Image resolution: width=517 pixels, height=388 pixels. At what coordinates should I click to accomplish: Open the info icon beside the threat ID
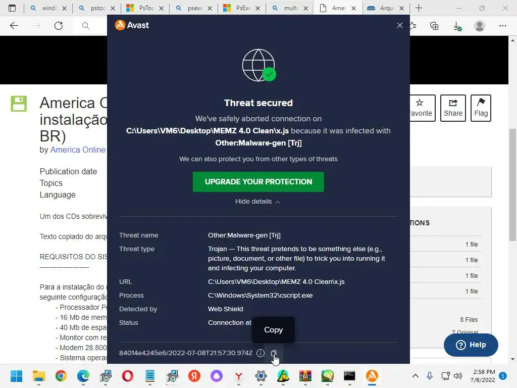point(261,353)
